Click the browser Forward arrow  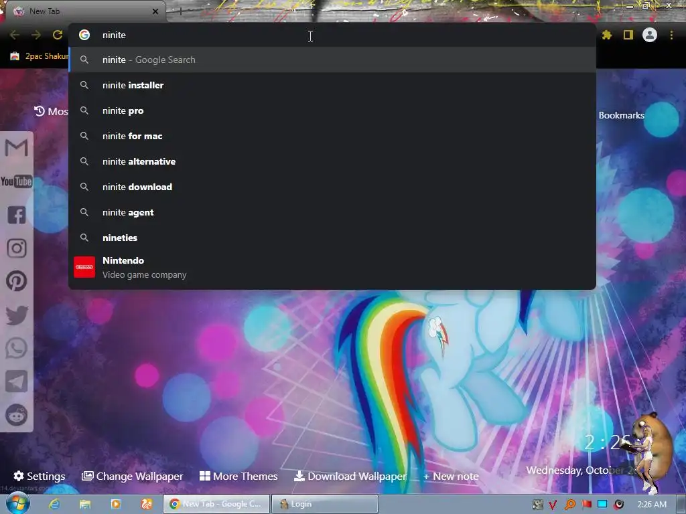point(36,35)
